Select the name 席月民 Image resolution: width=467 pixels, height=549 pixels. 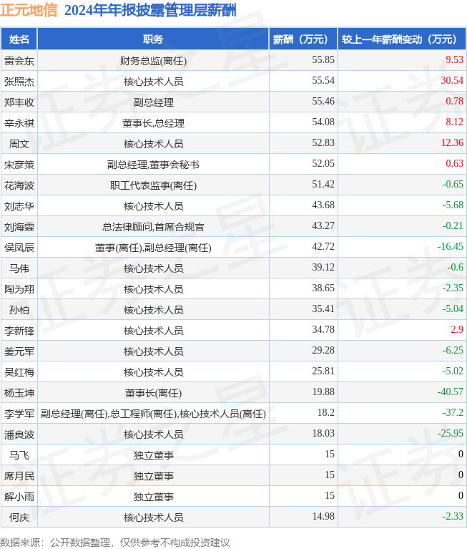click(x=19, y=476)
